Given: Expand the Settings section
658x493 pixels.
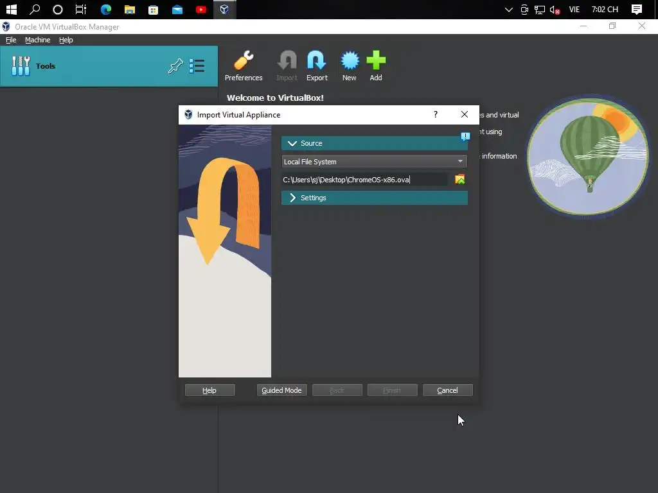Looking at the screenshot, I should coord(375,198).
